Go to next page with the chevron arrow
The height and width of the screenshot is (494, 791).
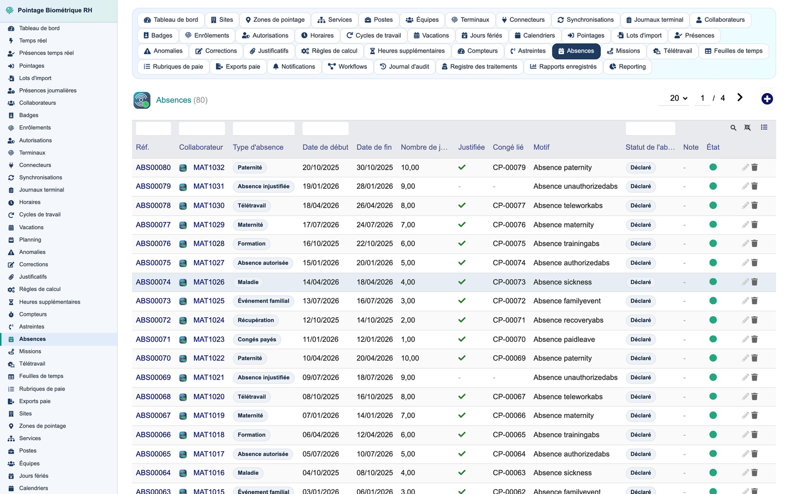coord(740,97)
